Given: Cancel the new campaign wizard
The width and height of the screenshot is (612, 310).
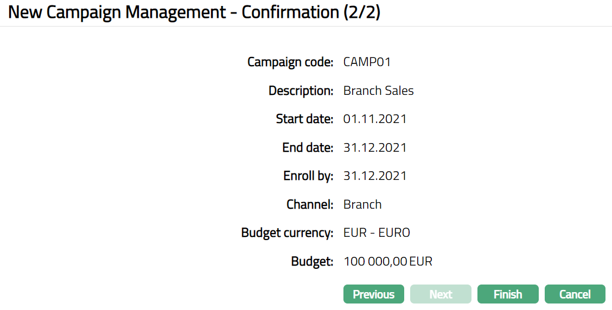Looking at the screenshot, I should (575, 294).
